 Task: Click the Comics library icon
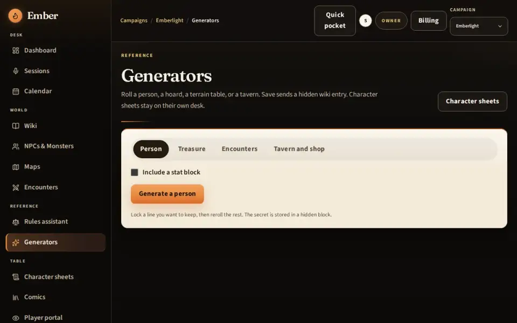pyautogui.click(x=16, y=297)
